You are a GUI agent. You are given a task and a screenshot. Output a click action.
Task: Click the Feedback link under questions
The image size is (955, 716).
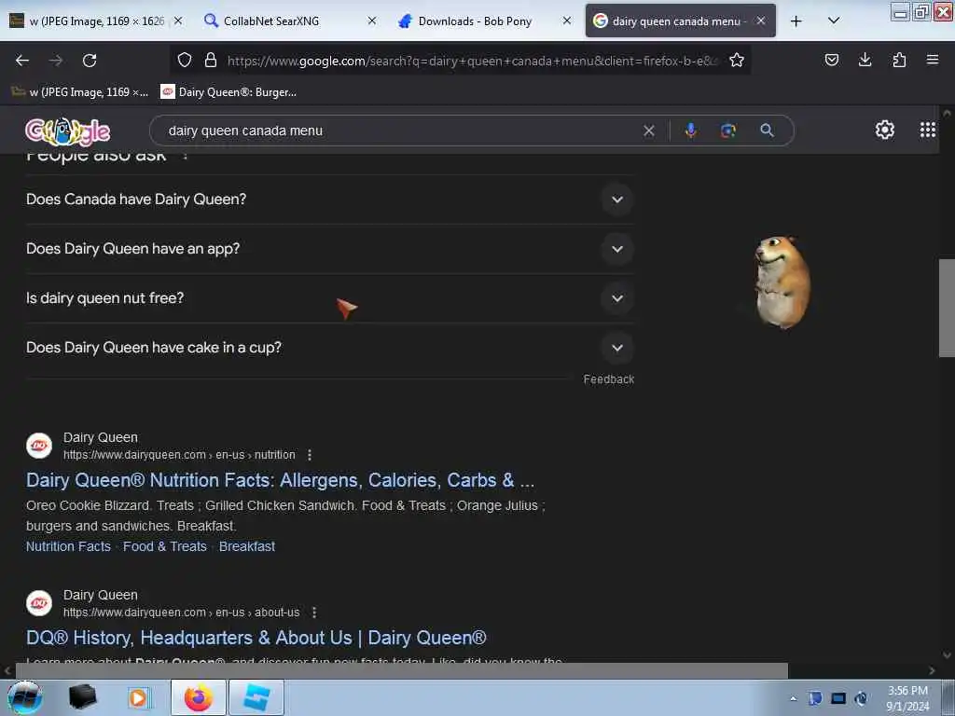[x=608, y=379]
